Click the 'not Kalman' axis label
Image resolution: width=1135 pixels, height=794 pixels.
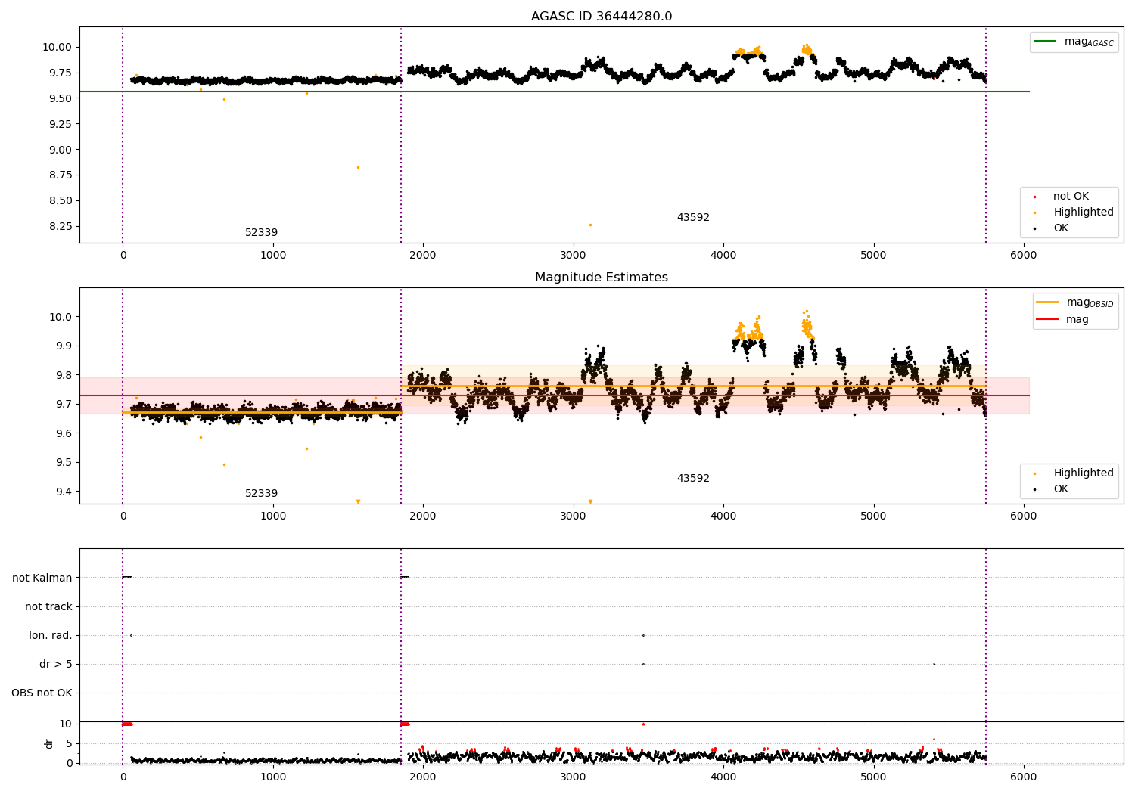(42, 578)
